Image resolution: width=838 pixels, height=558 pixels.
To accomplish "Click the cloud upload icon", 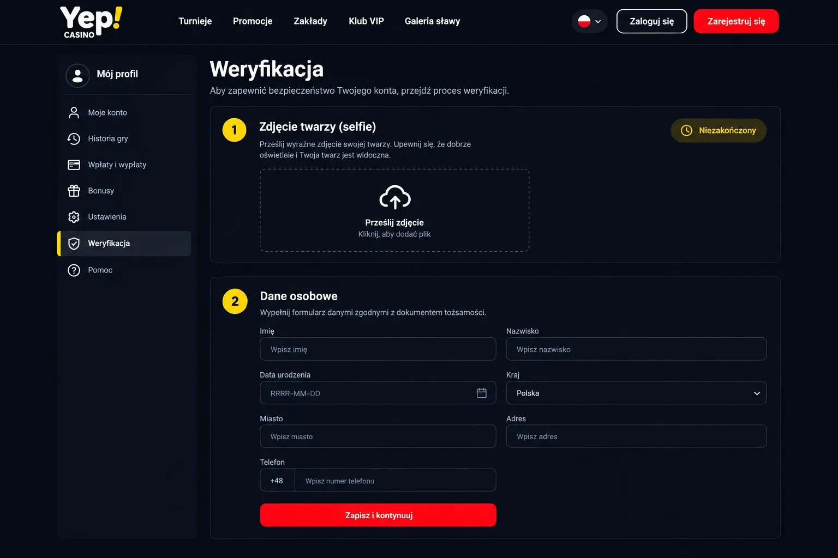I will pyautogui.click(x=394, y=197).
